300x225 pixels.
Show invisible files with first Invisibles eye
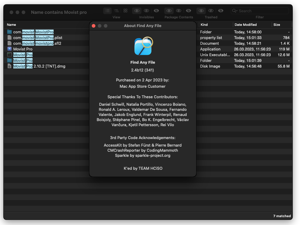137,11
